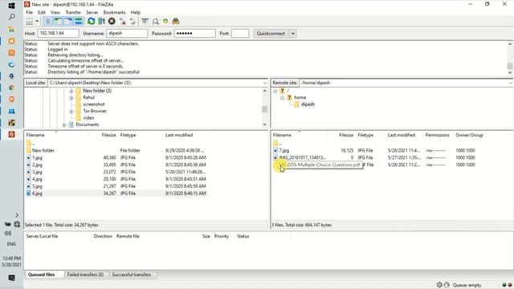Toggle remote directory tree display

[x=68, y=22]
